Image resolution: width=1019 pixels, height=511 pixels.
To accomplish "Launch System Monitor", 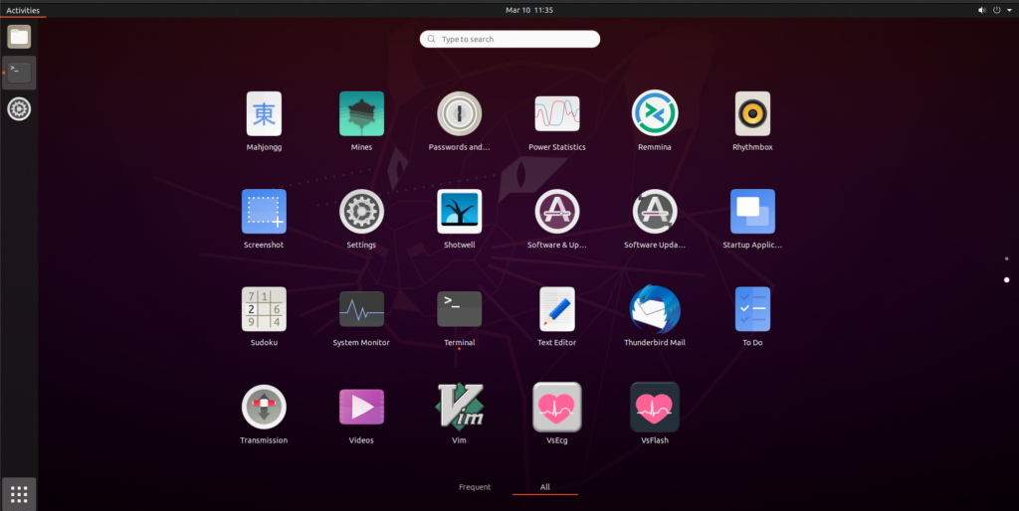I will pos(361,309).
